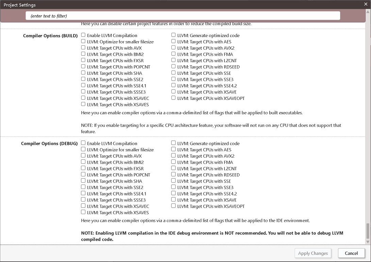Check DEBUG LLVM: Target CPUs with SSSE3
This screenshot has height=262, width=371.
point(83,199)
